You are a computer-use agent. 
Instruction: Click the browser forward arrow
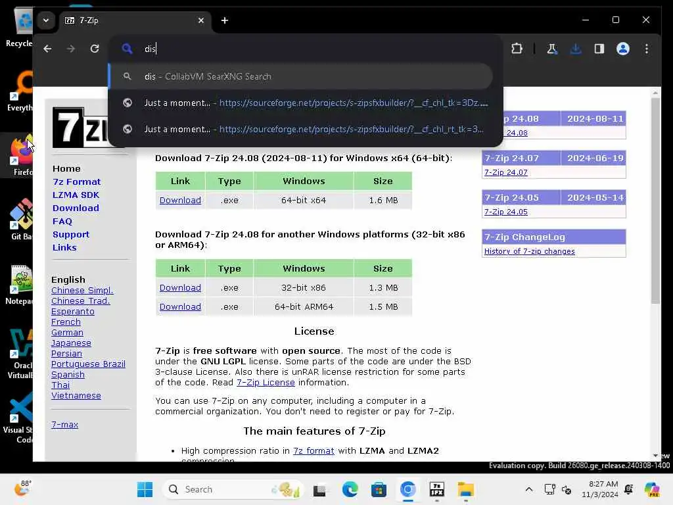coord(71,49)
